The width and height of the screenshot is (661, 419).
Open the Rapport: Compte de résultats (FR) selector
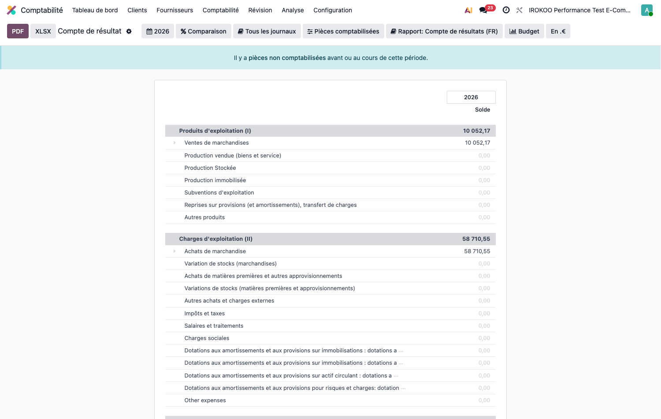444,31
